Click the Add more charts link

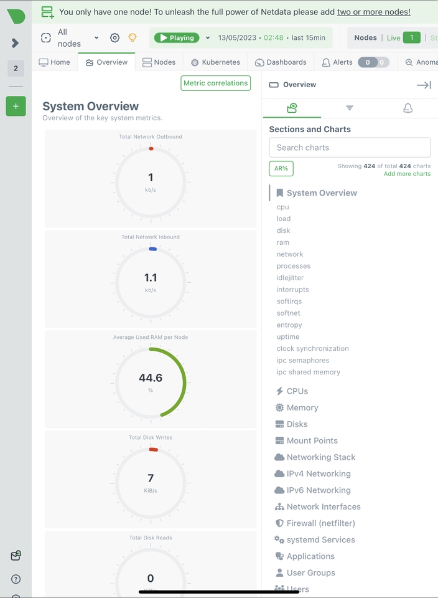[407, 174]
